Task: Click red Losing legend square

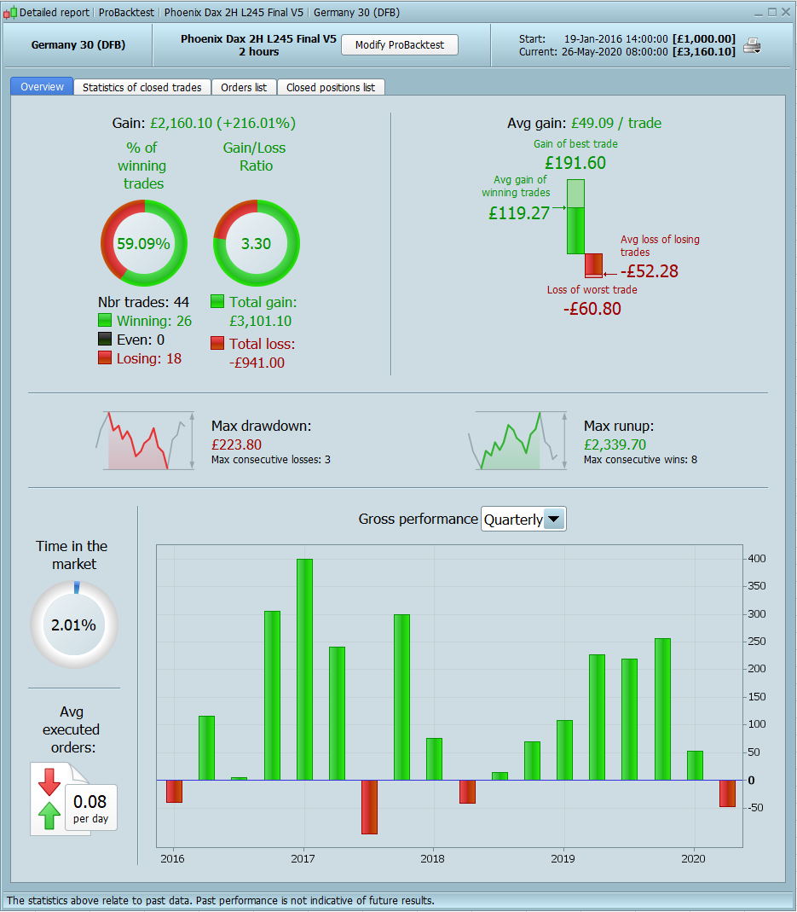Action: [105, 357]
